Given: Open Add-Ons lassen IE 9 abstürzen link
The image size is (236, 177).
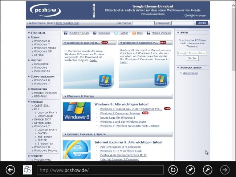Looking at the screenshot, I should [121, 147].
